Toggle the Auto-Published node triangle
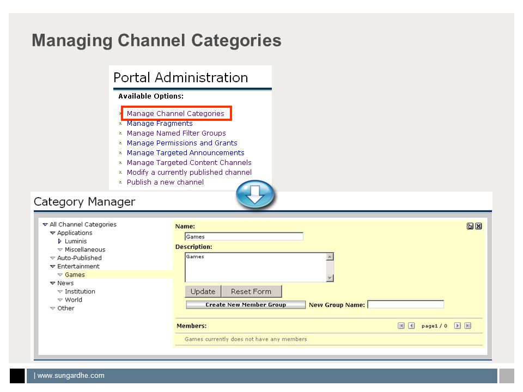The image size is (523, 392). tap(52, 258)
